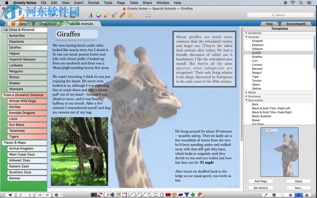Click the Add Page button
Screen dimensions: 317x198
(x=261, y=181)
